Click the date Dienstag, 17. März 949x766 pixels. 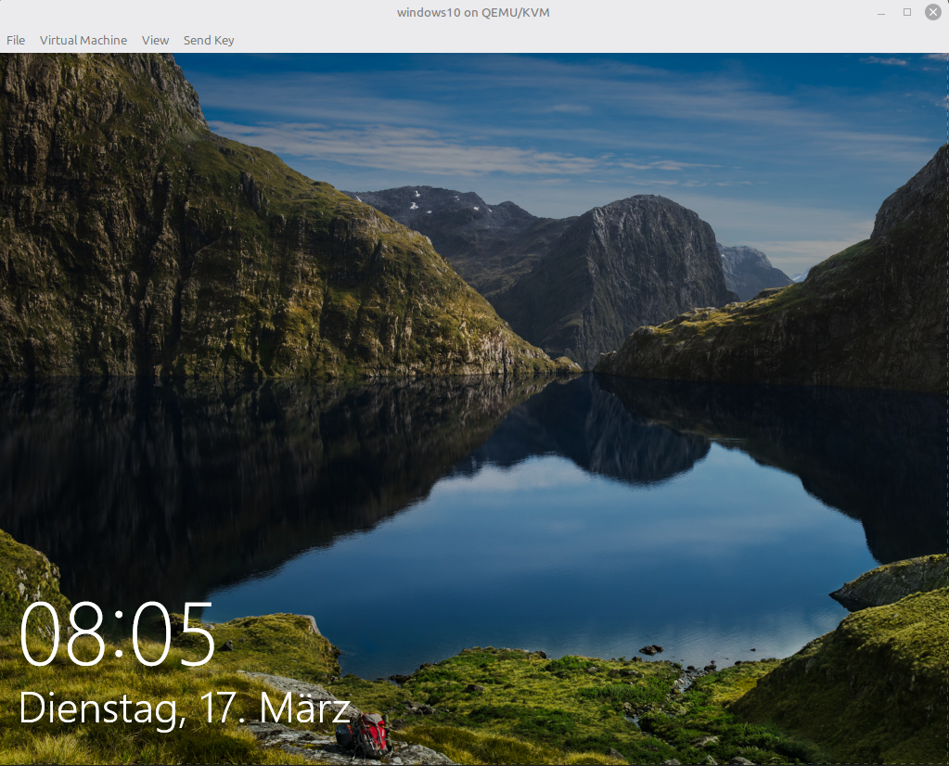point(182,709)
